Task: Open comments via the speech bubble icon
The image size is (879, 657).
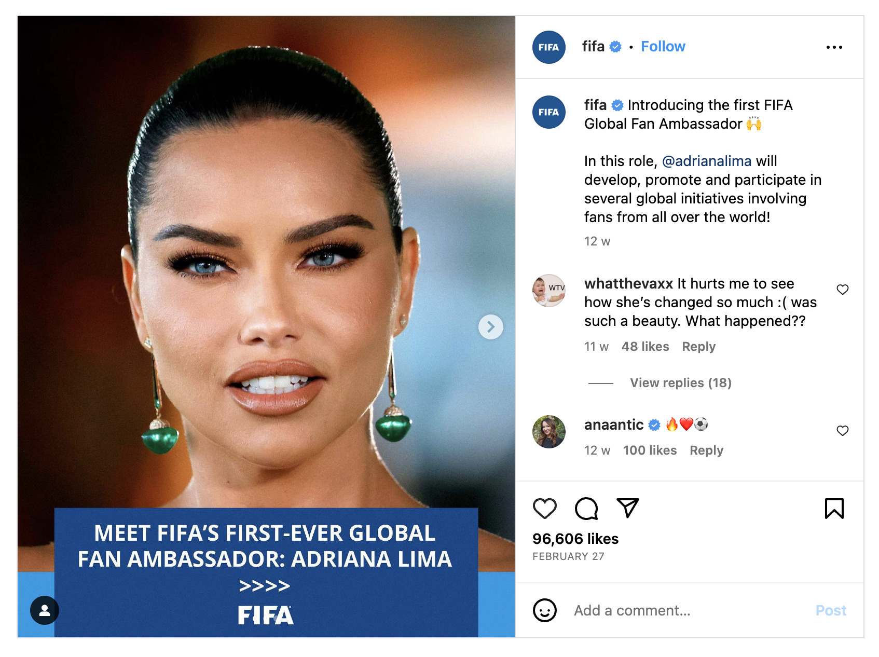Action: click(586, 508)
